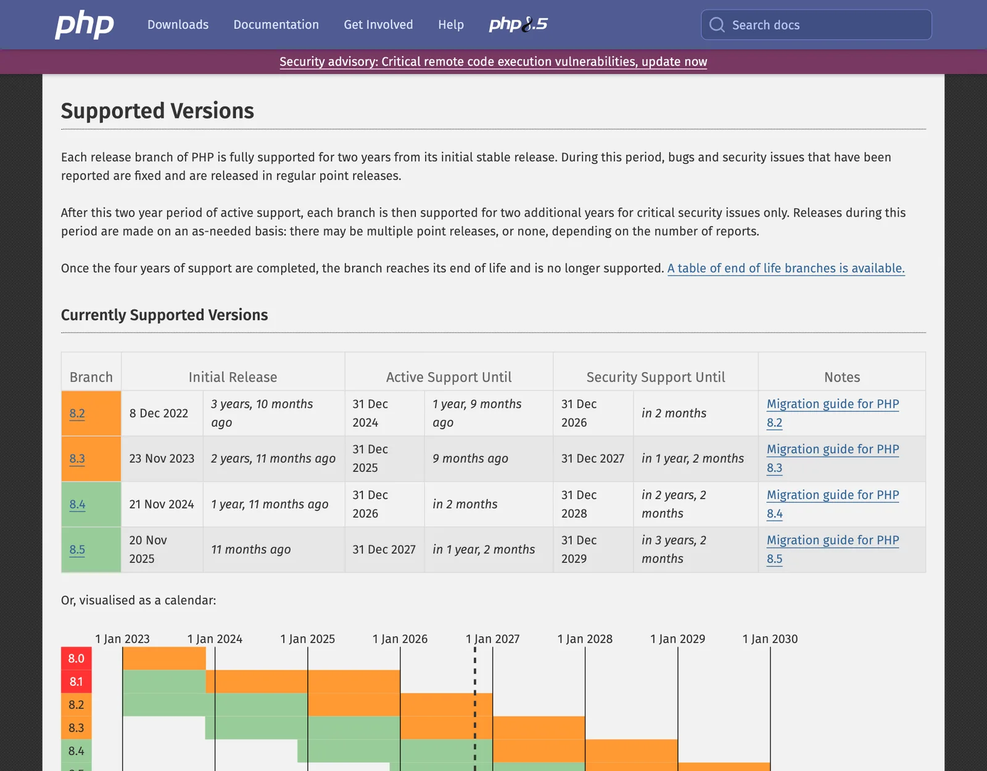The height and width of the screenshot is (771, 987).
Task: Open Migration guide for PHP 8.4
Action: [x=833, y=505]
